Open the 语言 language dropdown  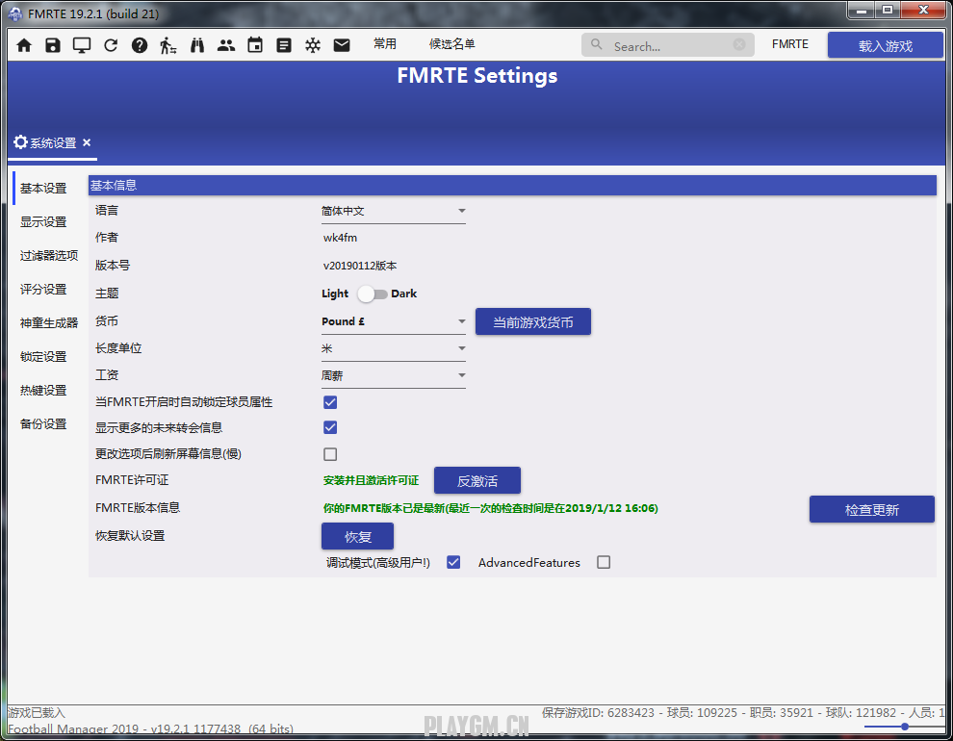(x=394, y=212)
